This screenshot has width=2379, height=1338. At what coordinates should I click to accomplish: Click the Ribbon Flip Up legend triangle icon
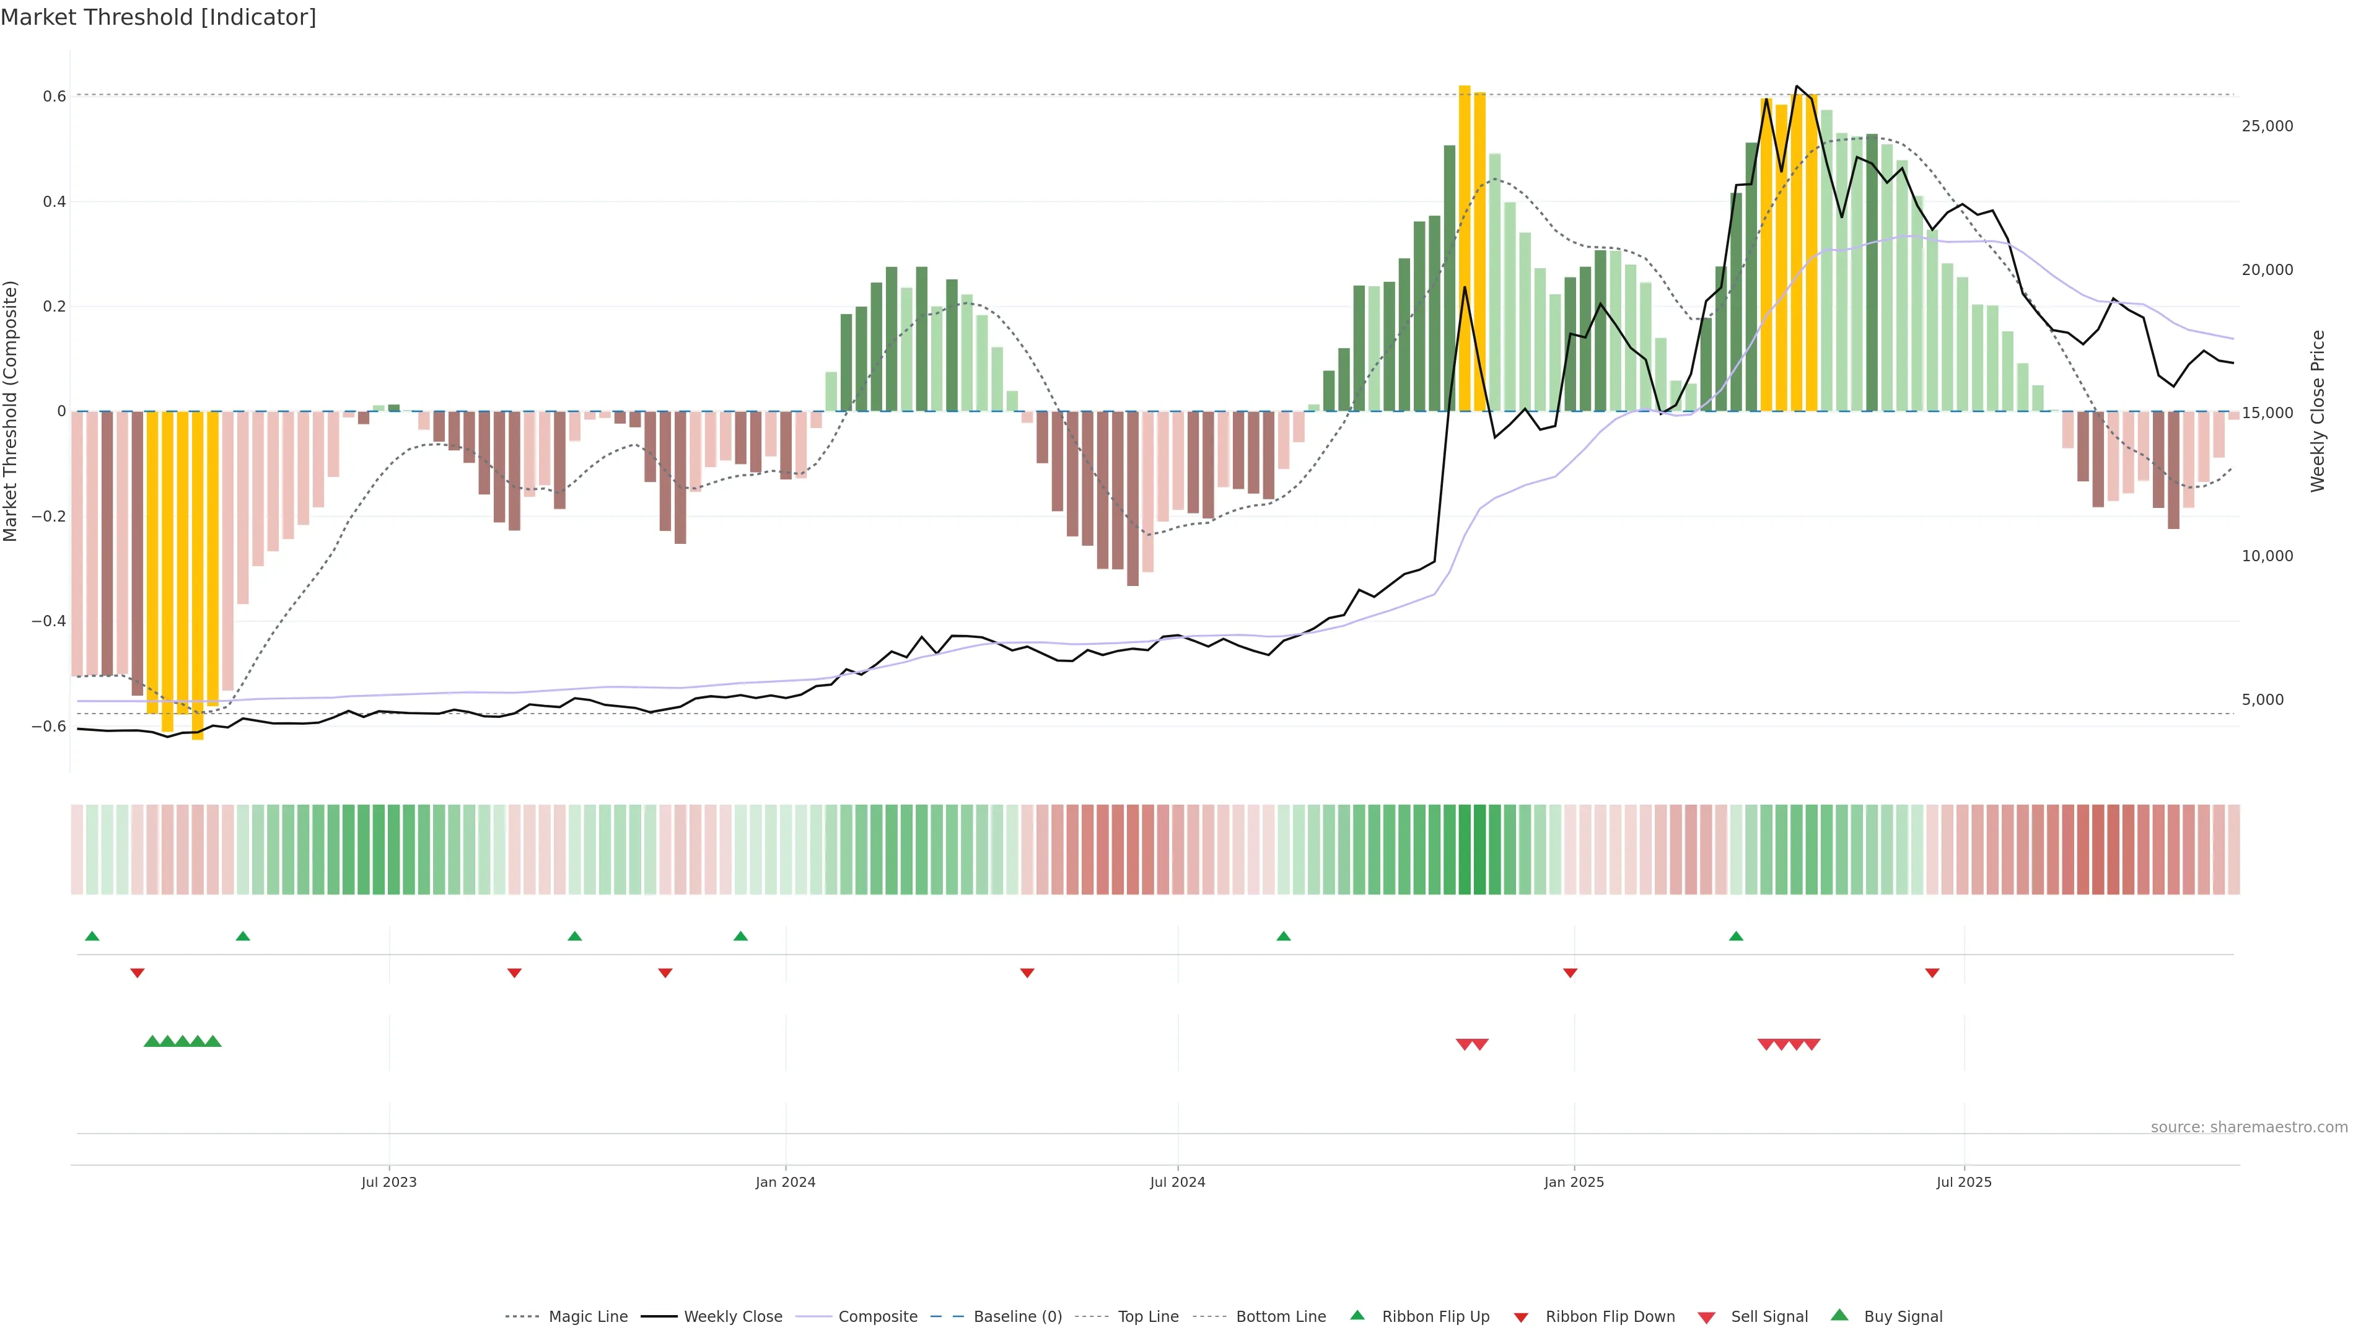[1357, 1315]
